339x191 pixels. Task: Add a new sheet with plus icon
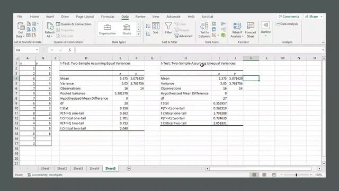[x=129, y=169]
